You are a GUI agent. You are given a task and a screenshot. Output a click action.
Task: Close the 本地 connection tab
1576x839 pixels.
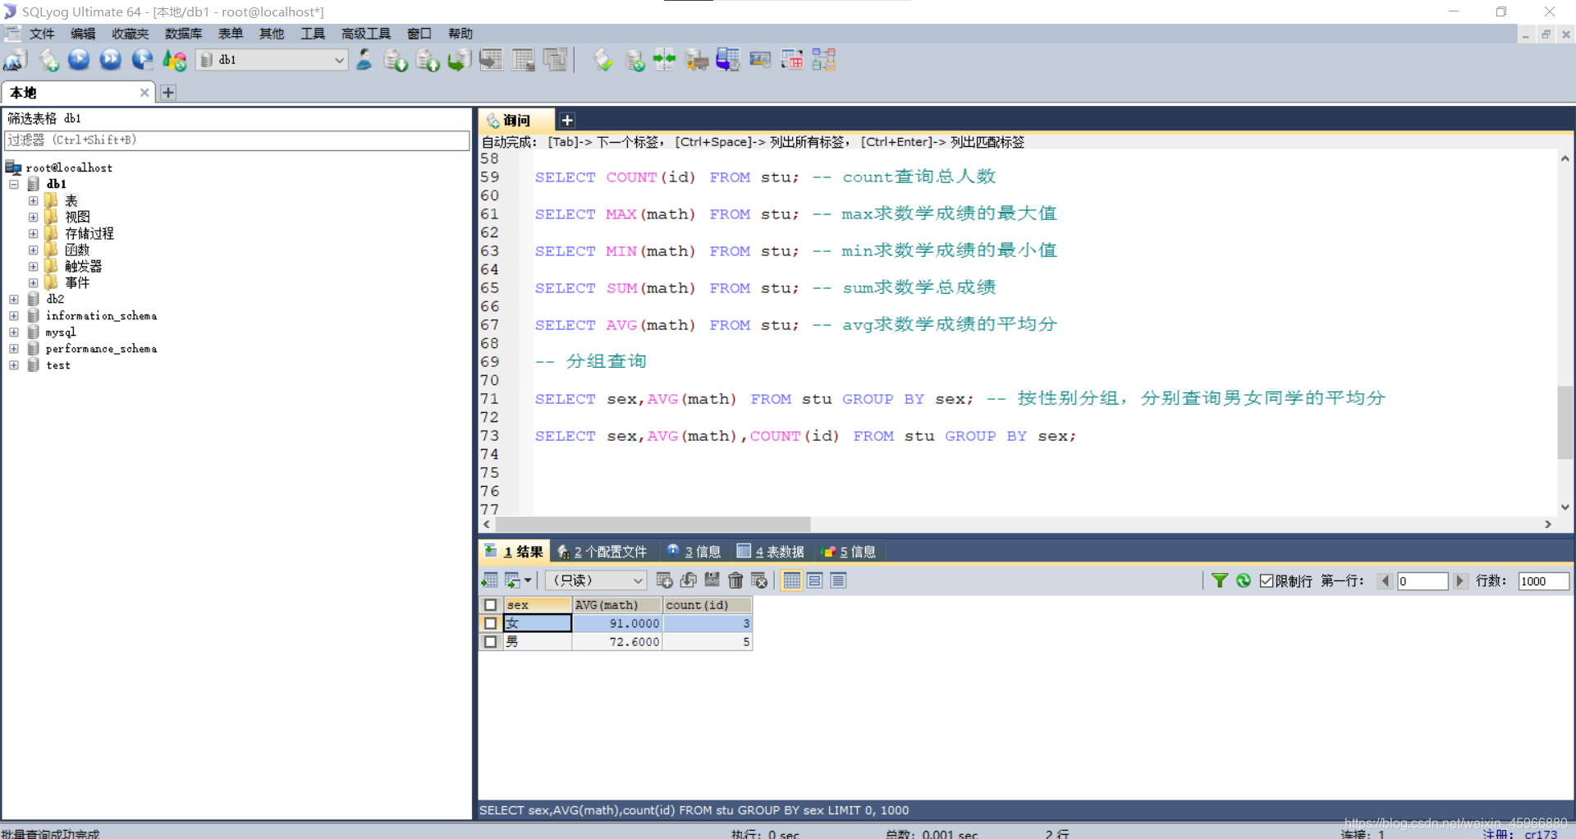click(x=144, y=93)
